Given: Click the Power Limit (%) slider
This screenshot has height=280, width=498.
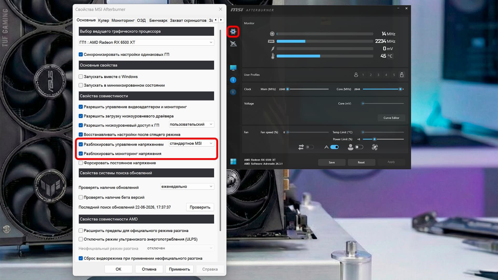Looking at the screenshot, I should [383, 139].
